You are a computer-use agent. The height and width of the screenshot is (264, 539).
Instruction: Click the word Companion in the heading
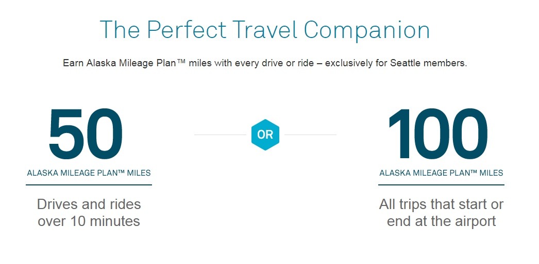[x=367, y=31]
